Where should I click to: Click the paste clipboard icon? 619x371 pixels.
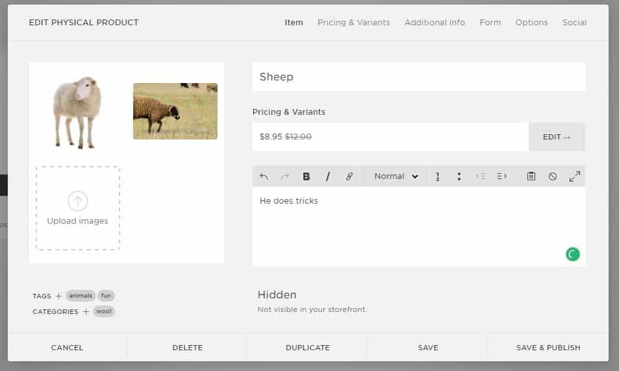[x=531, y=176]
